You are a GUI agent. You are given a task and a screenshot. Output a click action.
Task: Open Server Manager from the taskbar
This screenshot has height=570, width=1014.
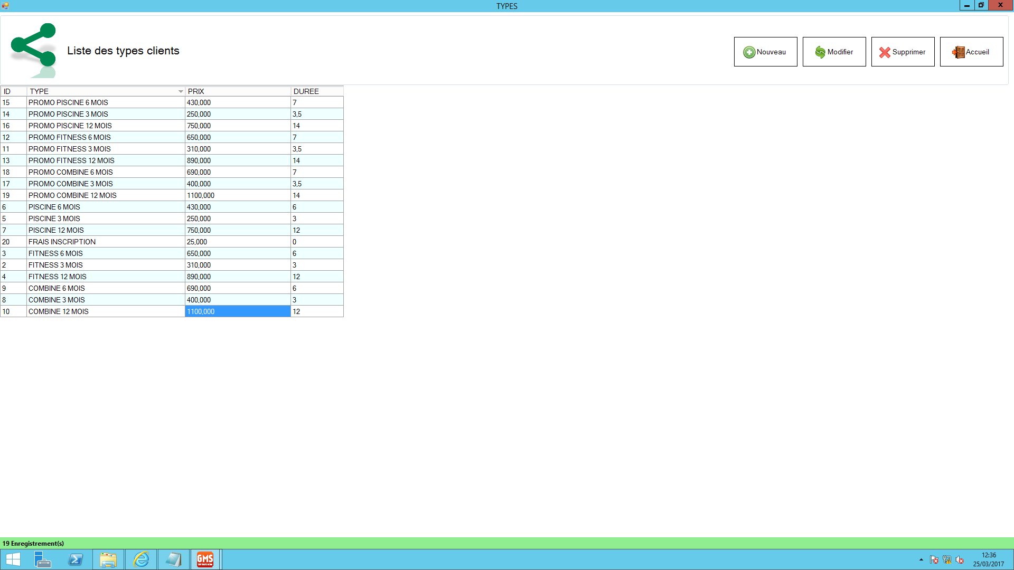43,559
